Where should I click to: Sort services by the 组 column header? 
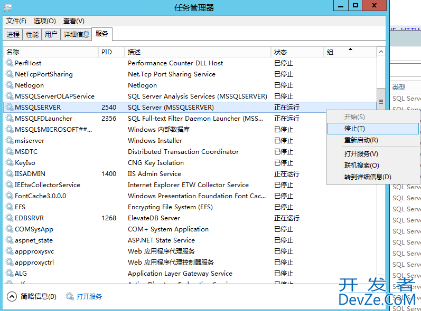[x=350, y=52]
